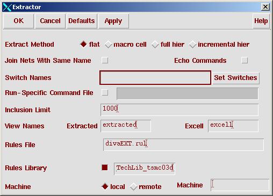The image size is (273, 196).
Task: Open the Set Switches dialog
Action: tap(236, 78)
